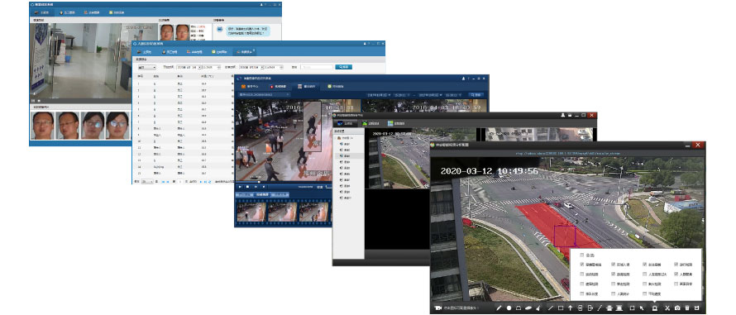Image resolution: width=736 pixels, height=315 pixels.
Task: Open the page-size dropdown below the table
Action: (x=147, y=182)
